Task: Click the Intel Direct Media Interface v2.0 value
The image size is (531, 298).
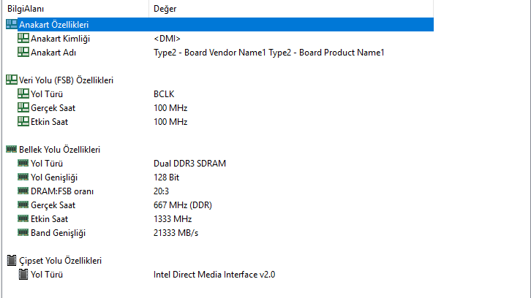Action: point(219,274)
